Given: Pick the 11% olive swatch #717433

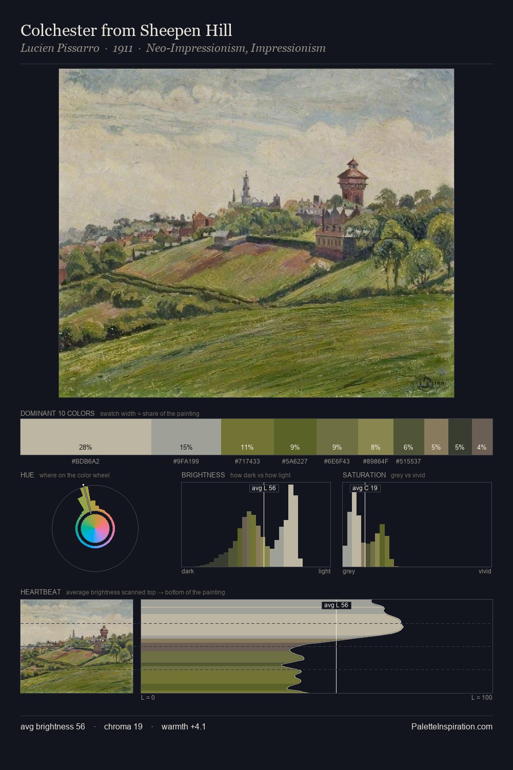Looking at the screenshot, I should (247, 437).
